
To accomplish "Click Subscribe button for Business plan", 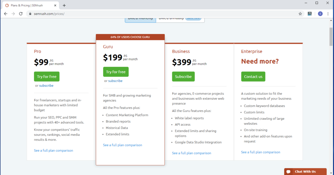I will coord(183,76).
